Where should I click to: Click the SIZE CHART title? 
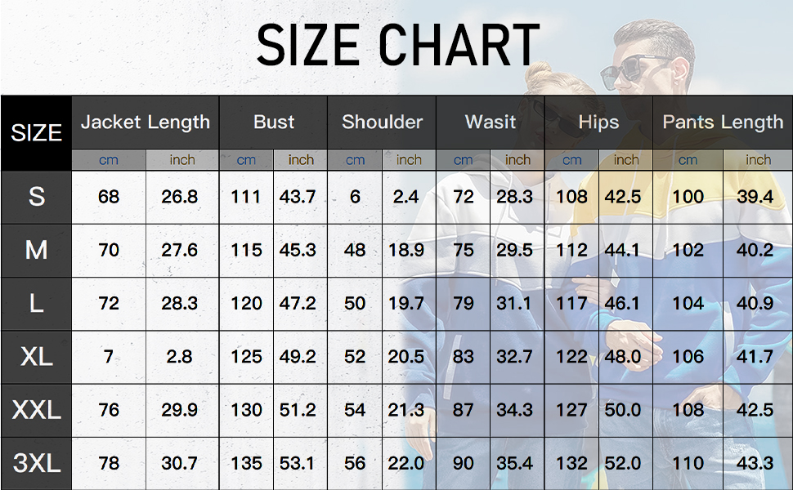[x=397, y=45]
